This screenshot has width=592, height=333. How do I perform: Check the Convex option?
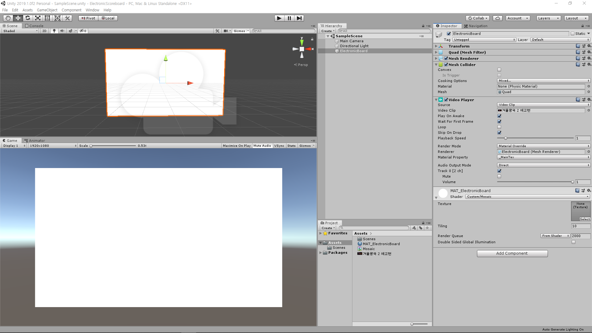point(499,70)
